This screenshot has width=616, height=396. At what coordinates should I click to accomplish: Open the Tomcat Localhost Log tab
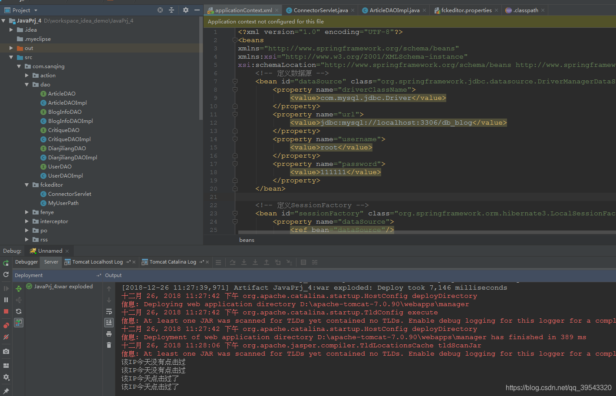(97, 262)
